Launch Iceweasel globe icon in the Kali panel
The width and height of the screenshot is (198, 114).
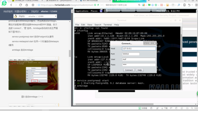[x=101, y=11]
